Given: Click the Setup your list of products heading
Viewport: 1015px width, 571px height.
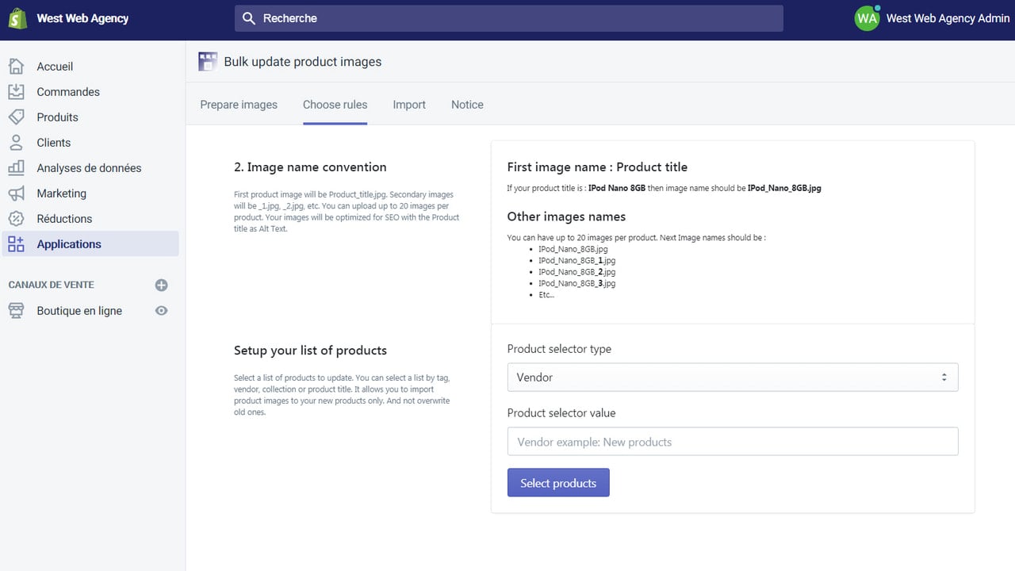Looking at the screenshot, I should 310,351.
